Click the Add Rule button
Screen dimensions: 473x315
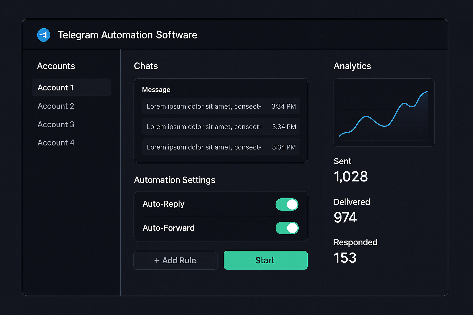[175, 260]
